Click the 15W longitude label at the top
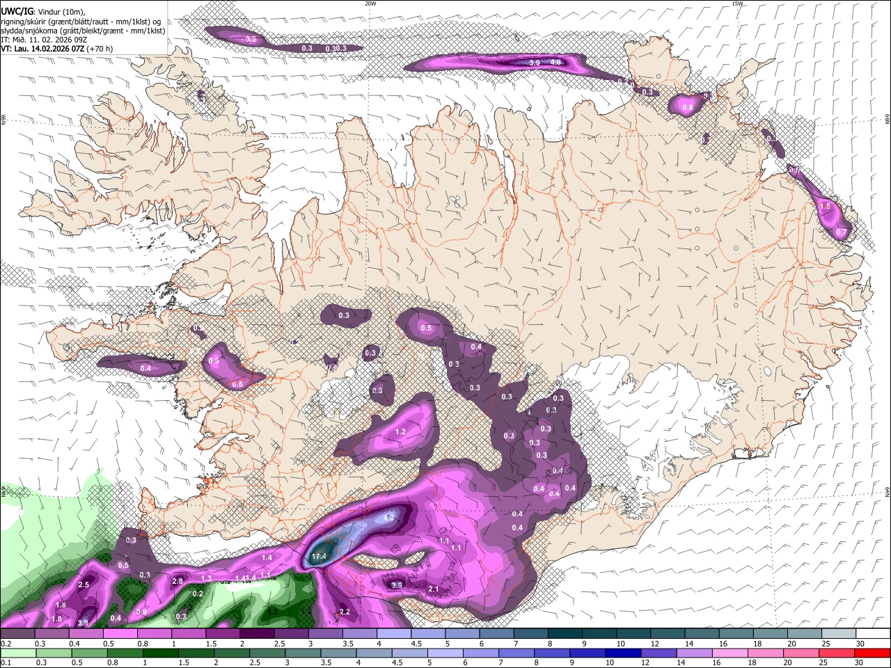Viewport: 891px width, 668px height. pyautogui.click(x=737, y=3)
